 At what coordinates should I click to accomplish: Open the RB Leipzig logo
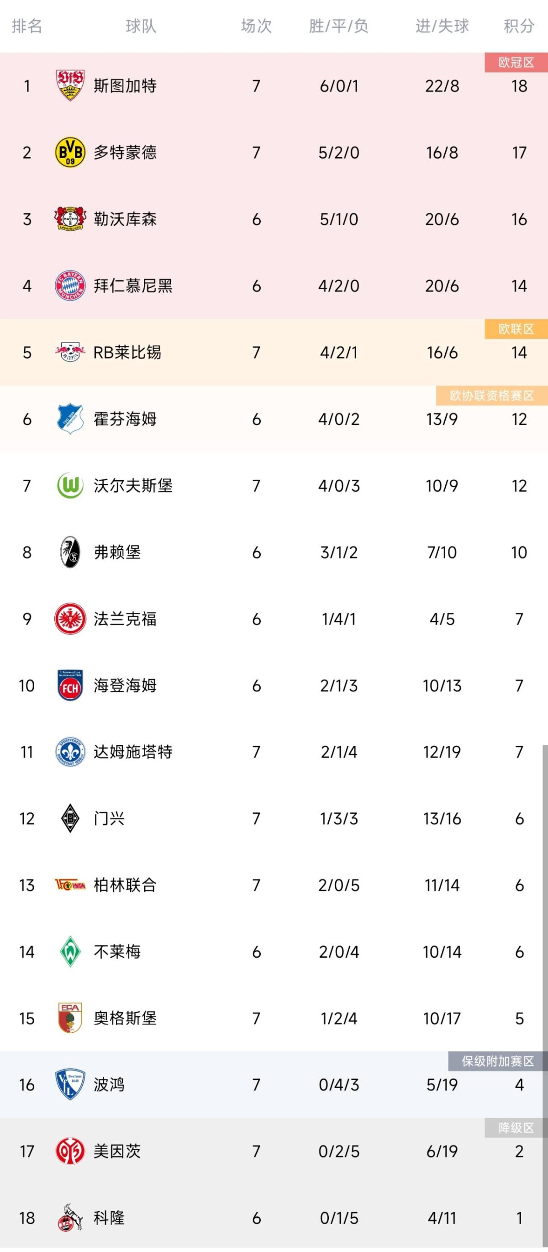pyautogui.click(x=70, y=352)
